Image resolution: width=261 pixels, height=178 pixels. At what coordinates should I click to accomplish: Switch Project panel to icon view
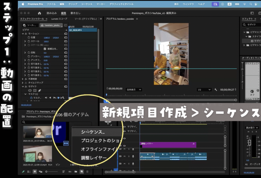pyautogui.click(x=35, y=172)
